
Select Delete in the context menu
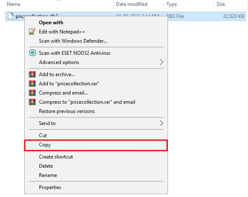point(96,166)
